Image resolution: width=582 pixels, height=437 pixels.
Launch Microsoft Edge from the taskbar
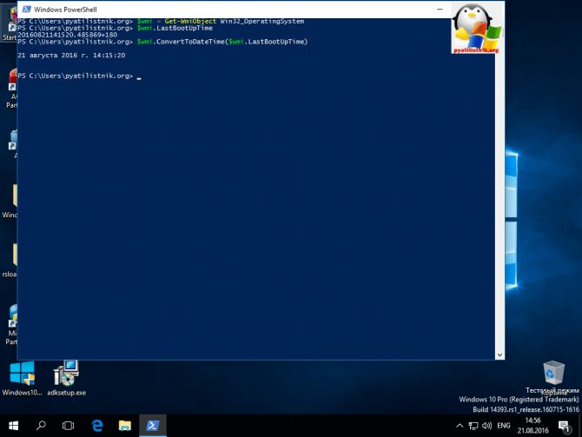97,426
